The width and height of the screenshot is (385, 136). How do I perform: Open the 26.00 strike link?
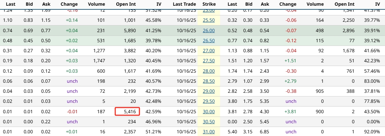click(209, 30)
